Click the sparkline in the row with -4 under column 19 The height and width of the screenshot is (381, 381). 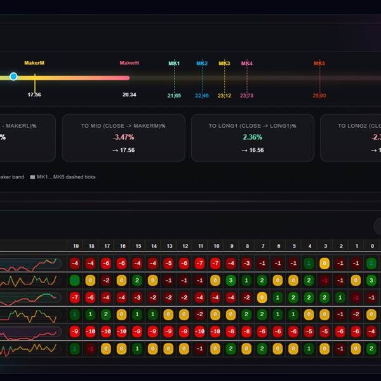(x=30, y=264)
